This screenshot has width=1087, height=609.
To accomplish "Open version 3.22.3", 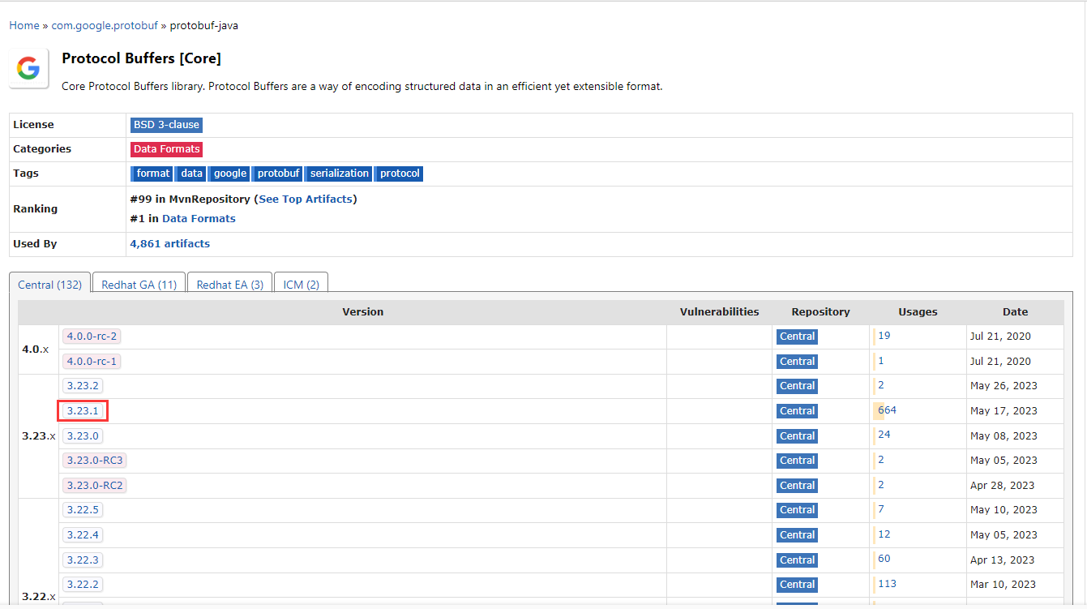I will 83,560.
